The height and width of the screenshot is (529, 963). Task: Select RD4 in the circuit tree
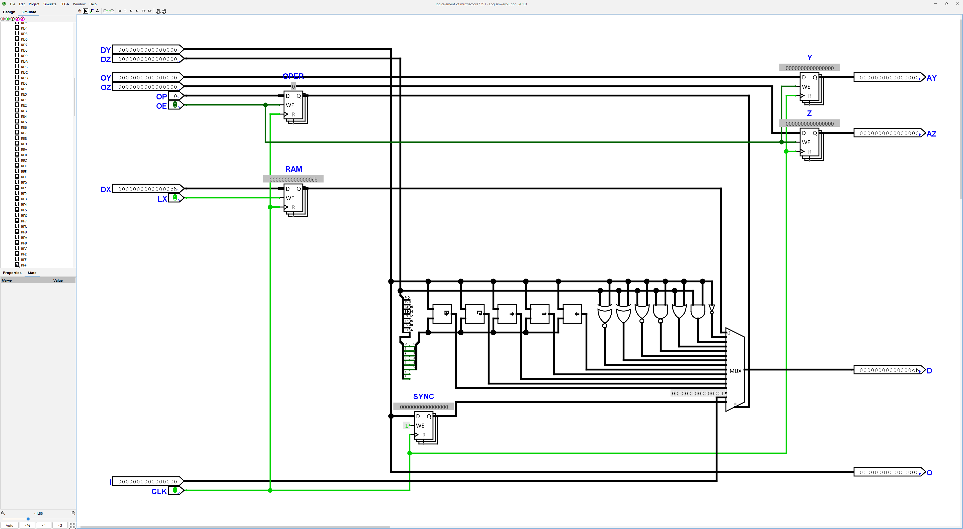tap(24, 28)
